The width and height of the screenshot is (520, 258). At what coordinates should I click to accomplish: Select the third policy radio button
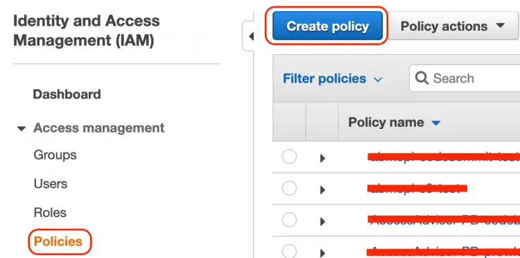pos(289,220)
